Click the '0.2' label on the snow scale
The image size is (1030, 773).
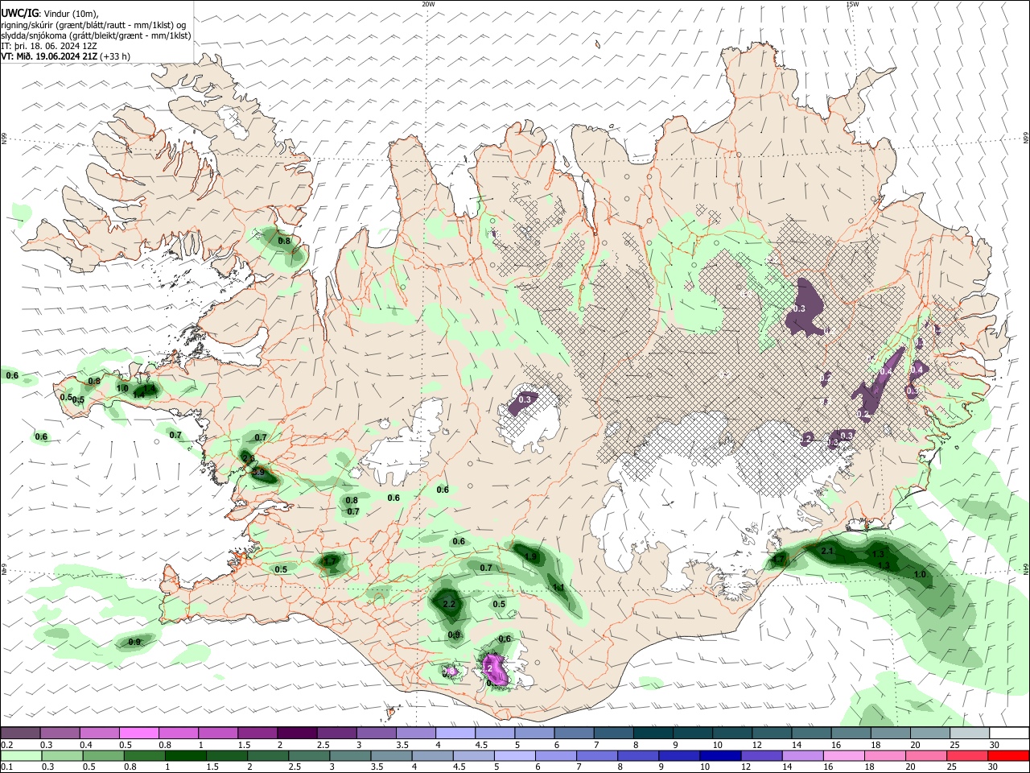tap(7, 745)
